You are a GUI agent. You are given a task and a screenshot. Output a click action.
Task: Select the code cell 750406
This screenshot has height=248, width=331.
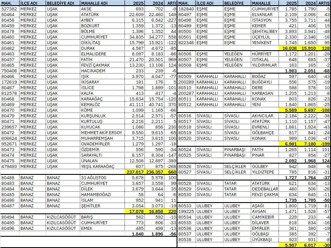click(x=10, y=70)
